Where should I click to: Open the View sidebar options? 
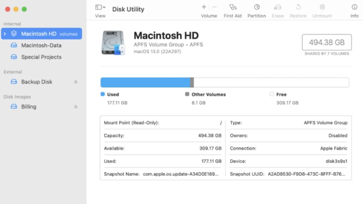click(x=100, y=7)
